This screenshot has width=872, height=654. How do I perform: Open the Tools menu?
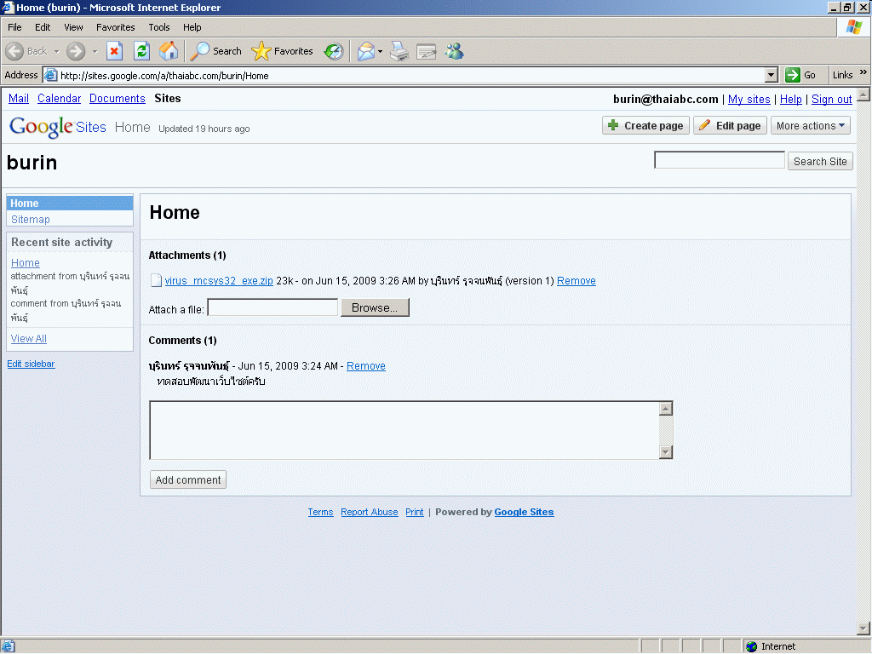click(x=159, y=27)
